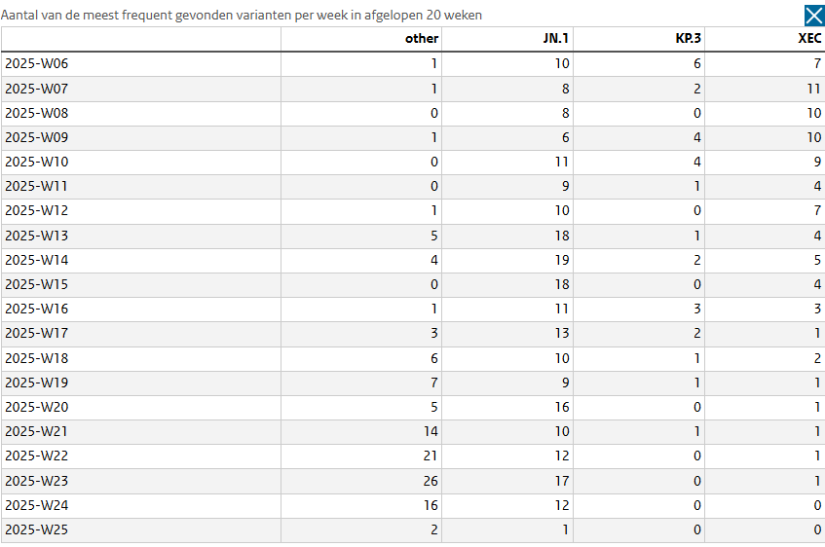Click the 'other' column header
Viewport: 825px width, 547px height.
[422, 38]
